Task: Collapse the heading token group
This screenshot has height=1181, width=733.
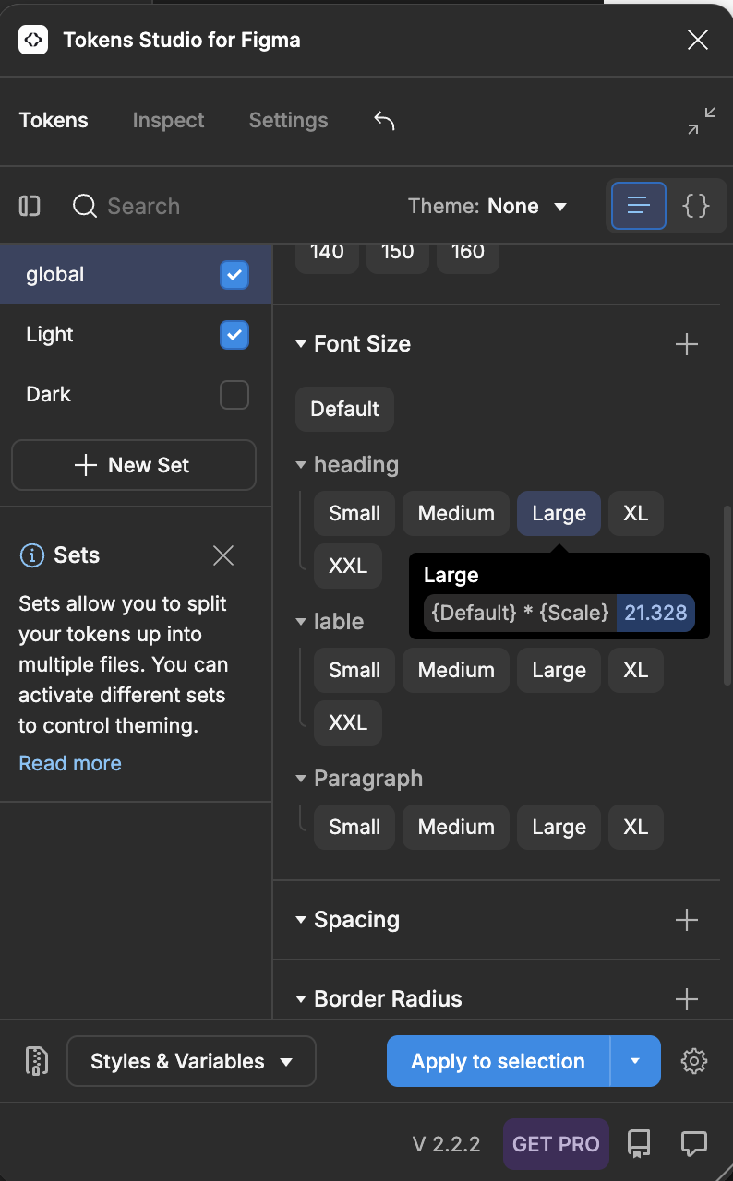Action: point(300,465)
